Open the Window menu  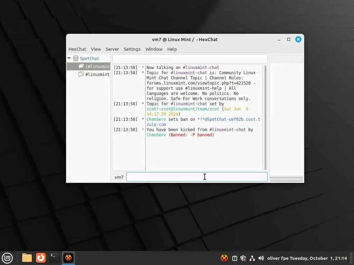[x=154, y=49]
